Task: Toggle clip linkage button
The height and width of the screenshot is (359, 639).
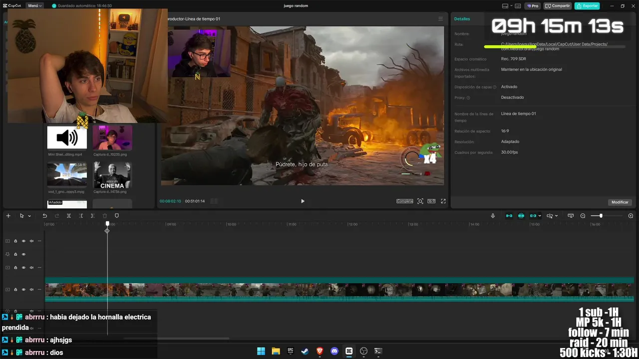Action: coord(533,216)
